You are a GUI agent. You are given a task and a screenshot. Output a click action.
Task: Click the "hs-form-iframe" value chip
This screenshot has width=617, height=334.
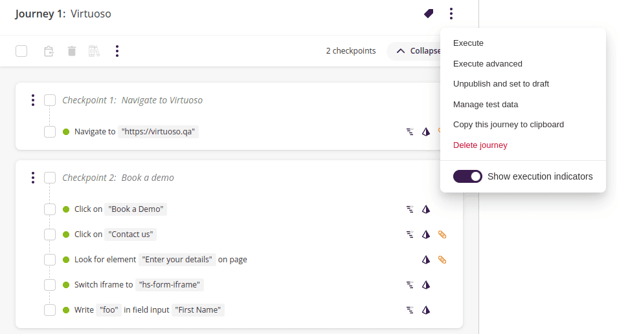point(170,285)
